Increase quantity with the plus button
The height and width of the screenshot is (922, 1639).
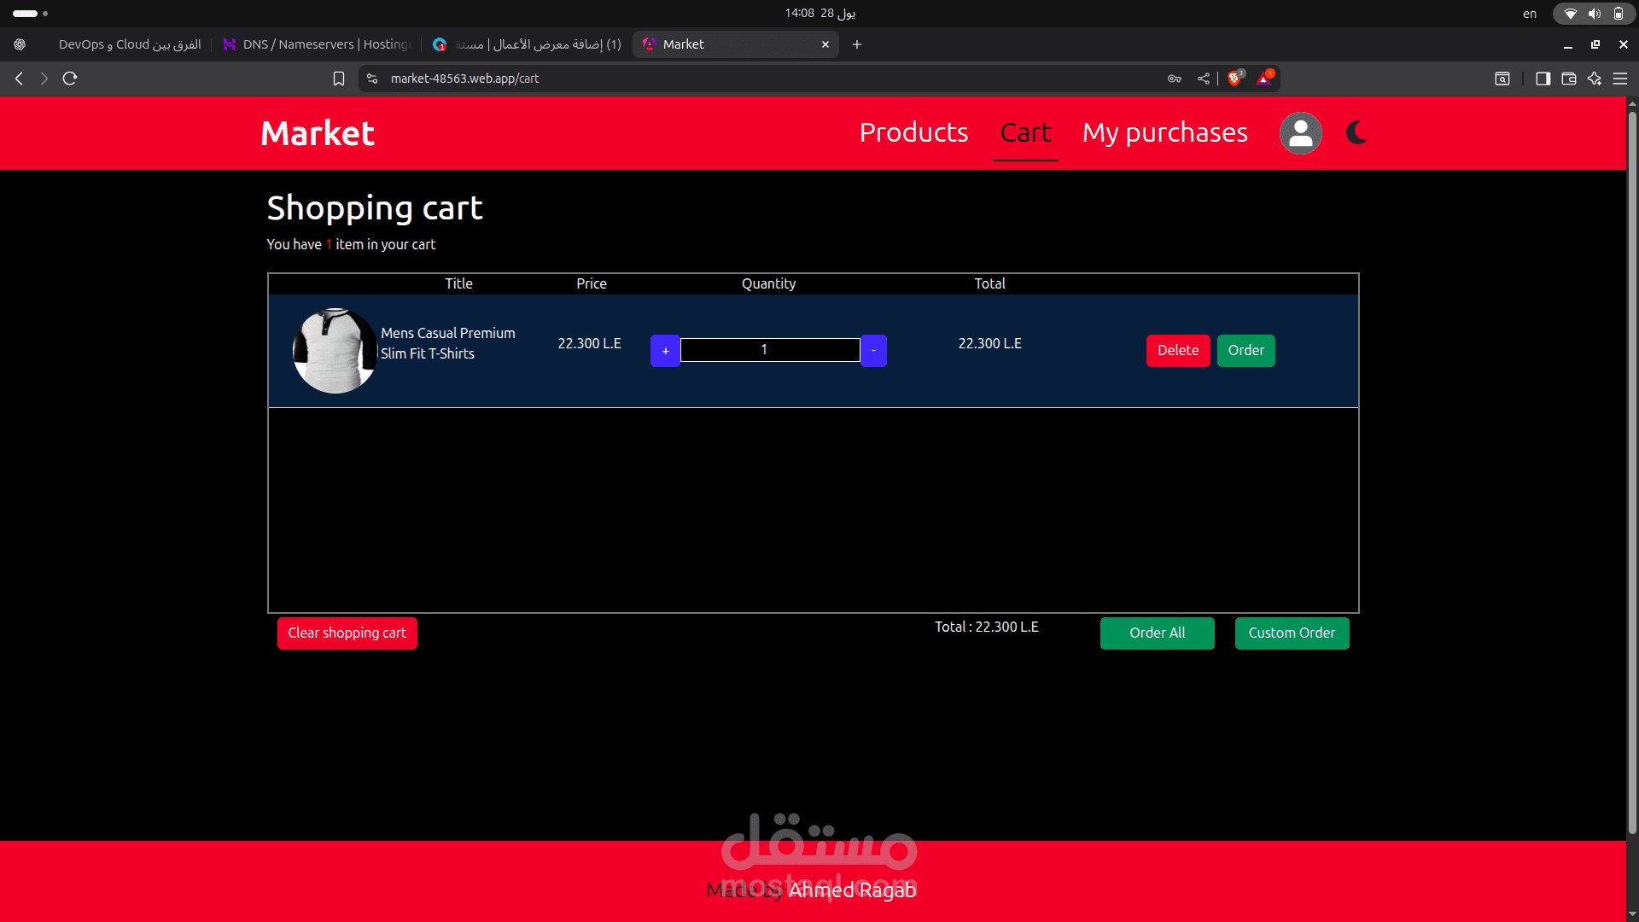pos(665,351)
